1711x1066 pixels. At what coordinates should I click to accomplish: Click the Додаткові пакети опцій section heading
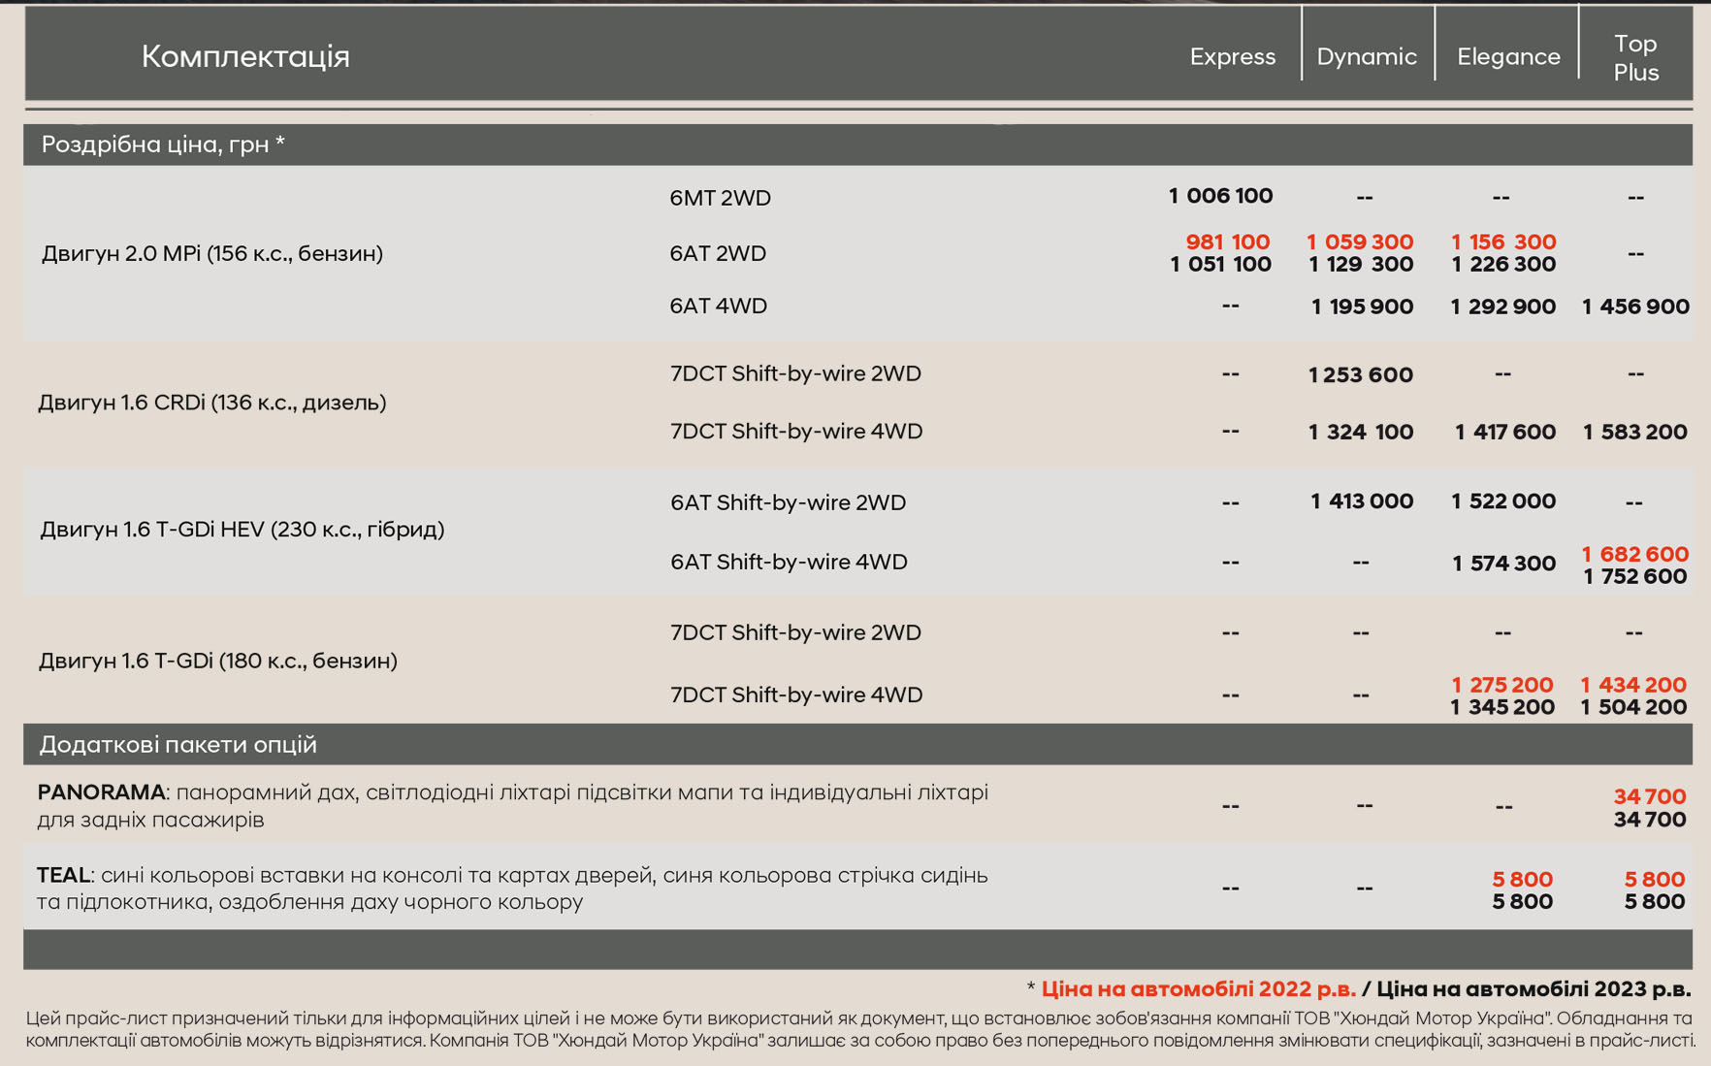pyautogui.click(x=178, y=744)
